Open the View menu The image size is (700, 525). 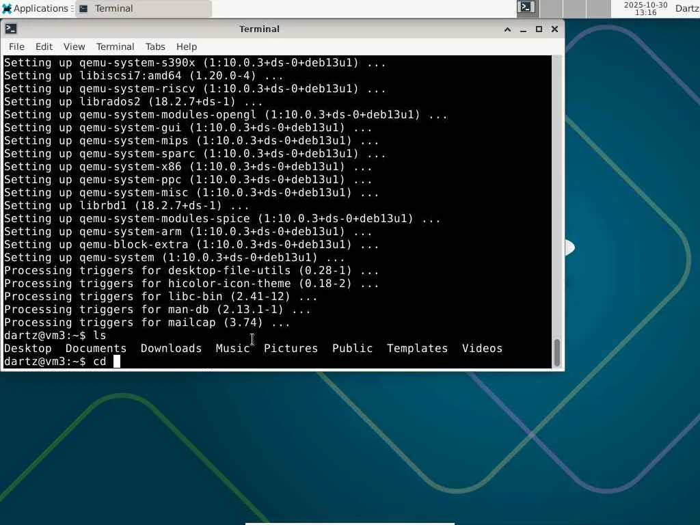pyautogui.click(x=74, y=46)
